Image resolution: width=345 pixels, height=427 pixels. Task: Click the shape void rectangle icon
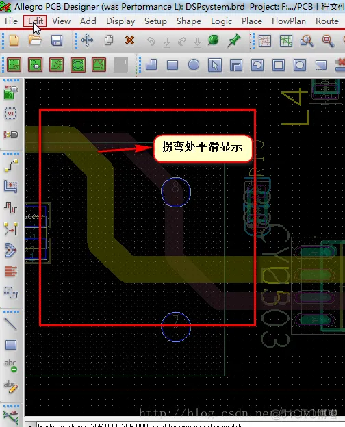(279, 66)
